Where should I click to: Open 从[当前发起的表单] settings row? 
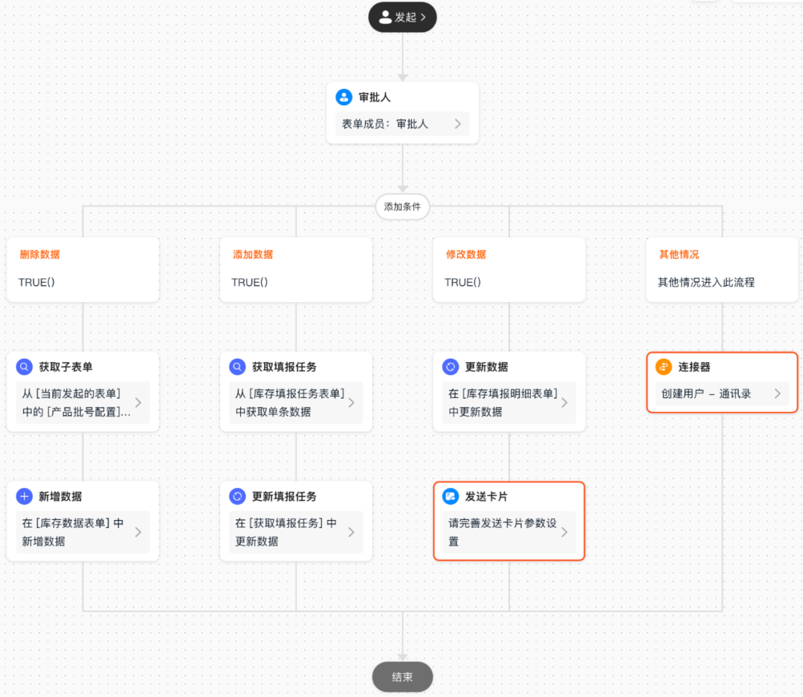click(x=83, y=403)
